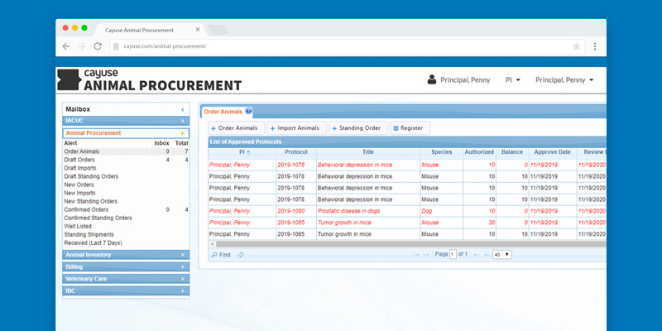Open a new browser tab
The image size is (662, 331).
point(218,30)
